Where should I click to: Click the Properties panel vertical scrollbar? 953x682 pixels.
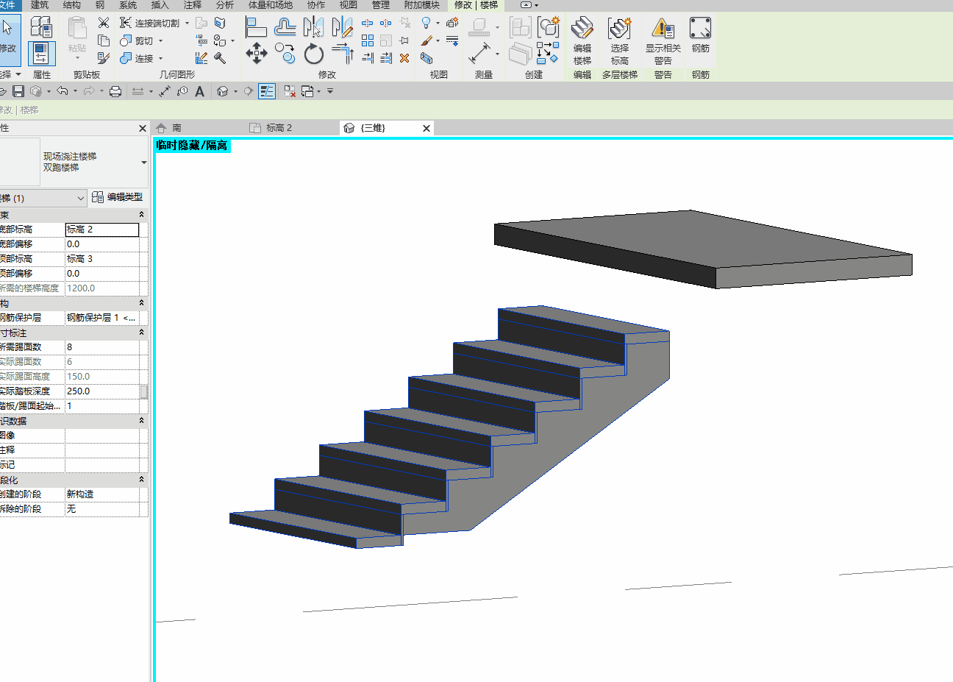point(144,391)
